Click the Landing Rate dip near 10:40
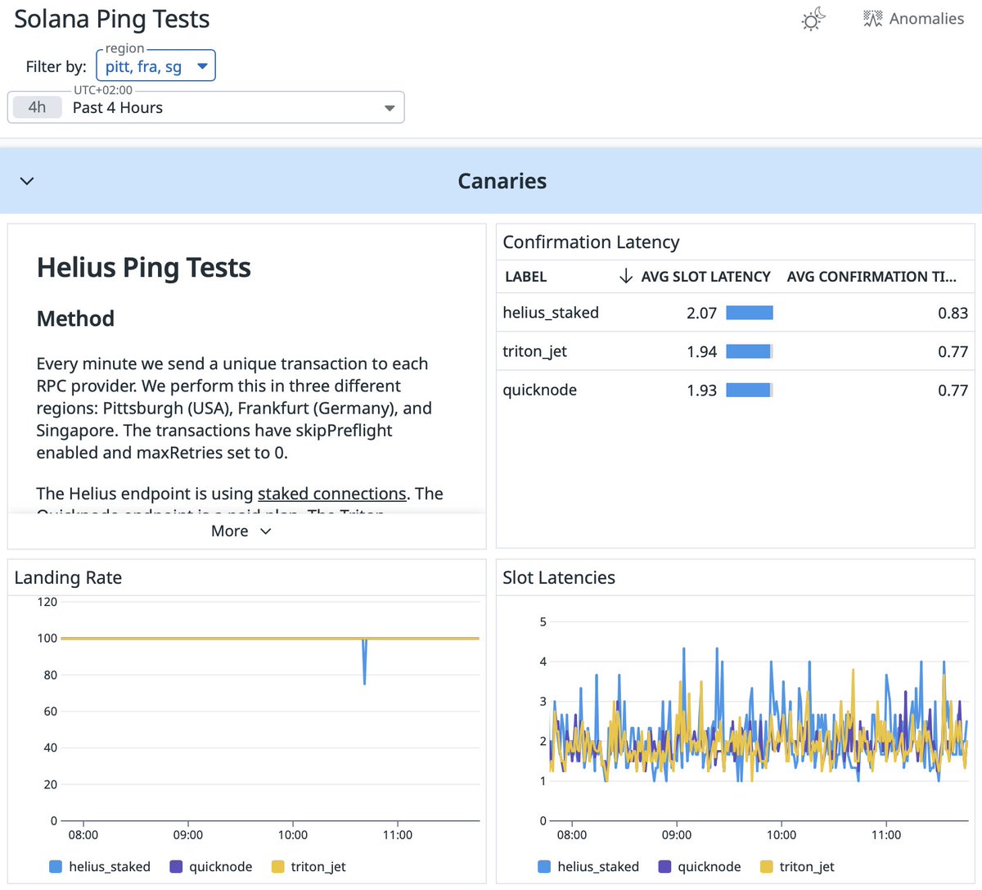 (364, 662)
